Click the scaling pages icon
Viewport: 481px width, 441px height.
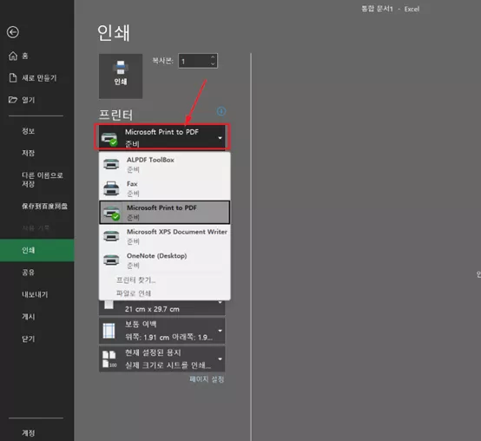109,359
